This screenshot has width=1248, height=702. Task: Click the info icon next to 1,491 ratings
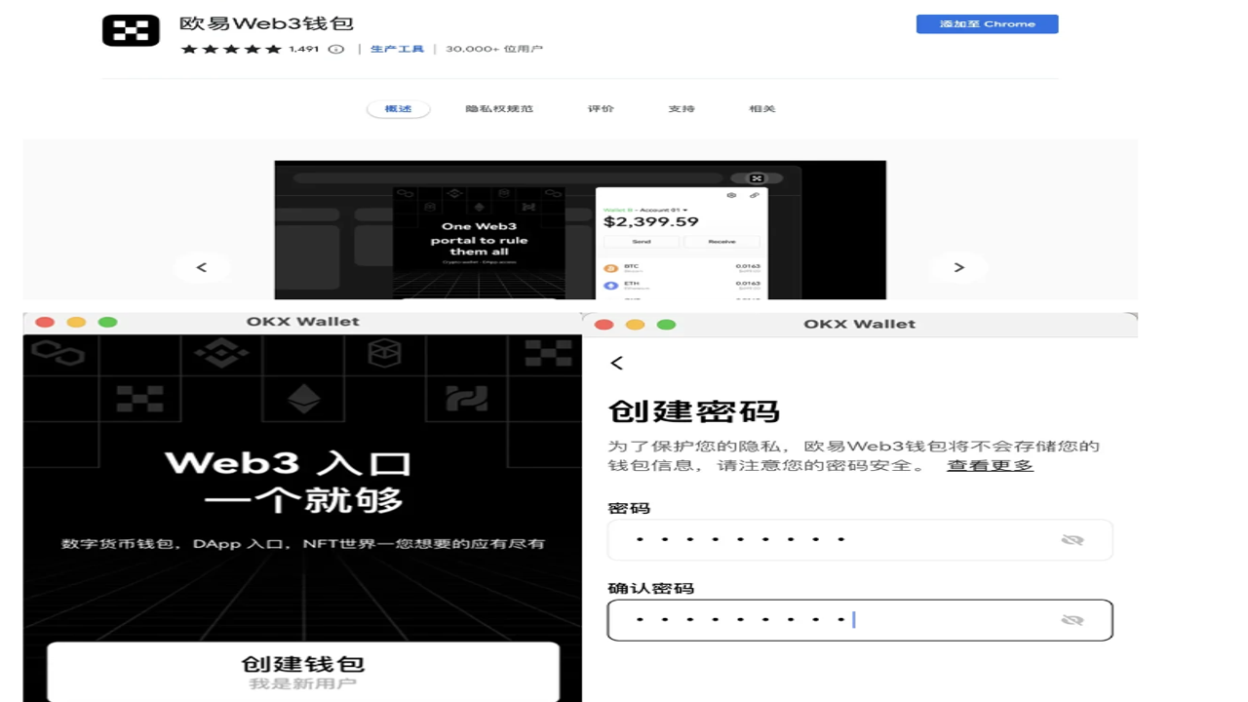pos(336,49)
